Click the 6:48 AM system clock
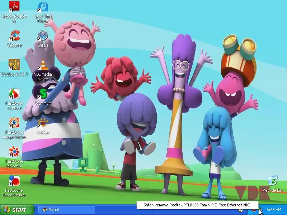Viewport: 287px width, 215px height. (274, 210)
